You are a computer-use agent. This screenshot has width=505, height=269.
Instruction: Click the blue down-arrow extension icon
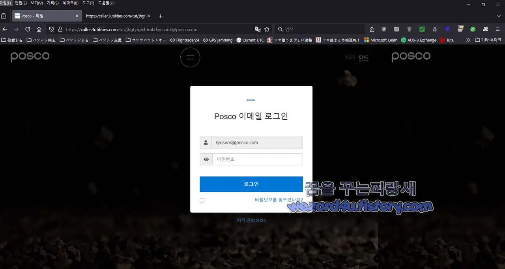[x=447, y=29]
